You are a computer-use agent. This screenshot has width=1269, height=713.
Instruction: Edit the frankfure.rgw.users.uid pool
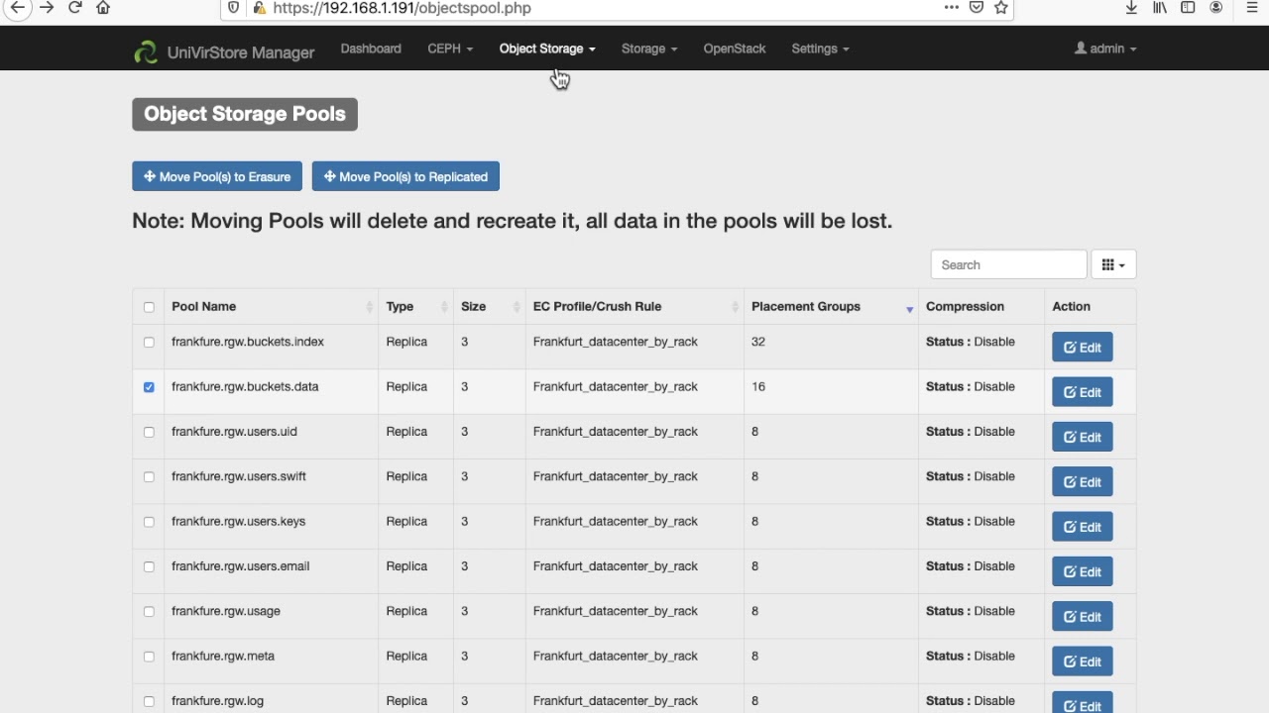(1082, 438)
